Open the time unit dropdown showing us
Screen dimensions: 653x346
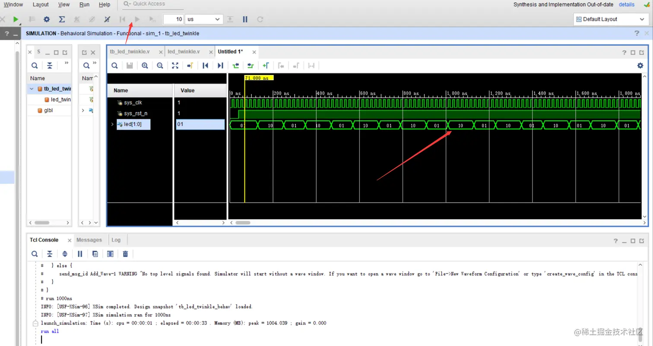pyautogui.click(x=204, y=19)
